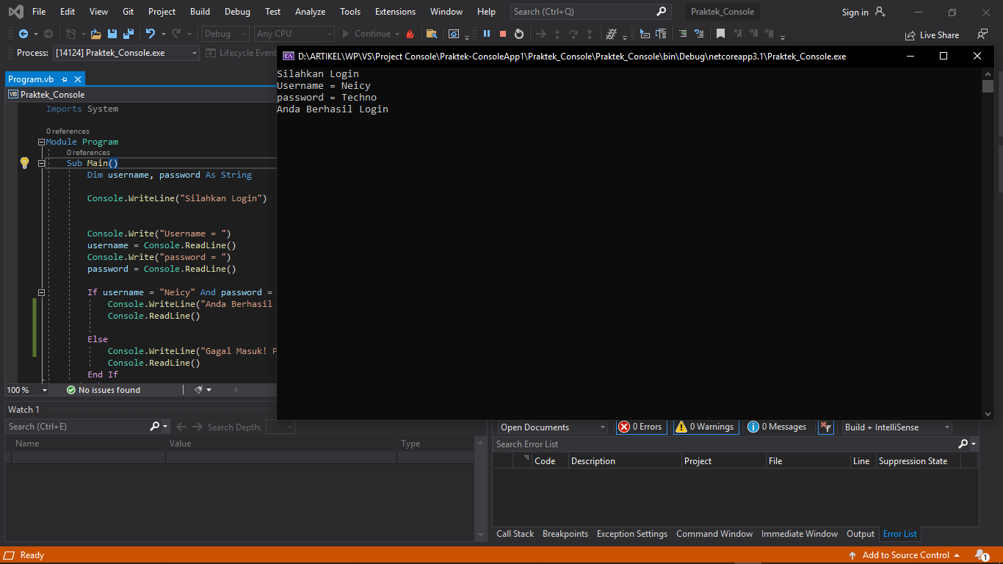Click the Feedback icon beside Live Share

[x=982, y=35]
